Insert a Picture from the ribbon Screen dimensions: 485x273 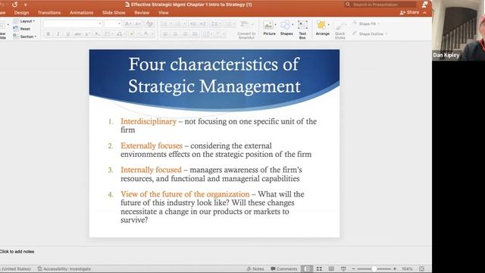pyautogui.click(x=269, y=28)
